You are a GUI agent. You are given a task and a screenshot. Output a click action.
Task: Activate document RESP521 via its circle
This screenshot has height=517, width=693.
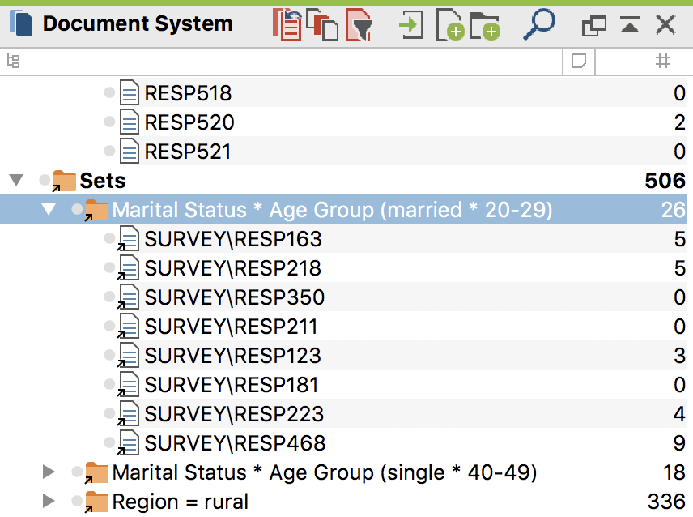(109, 151)
